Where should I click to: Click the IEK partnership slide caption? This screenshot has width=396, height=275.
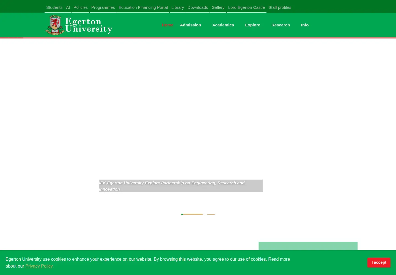pos(181,186)
